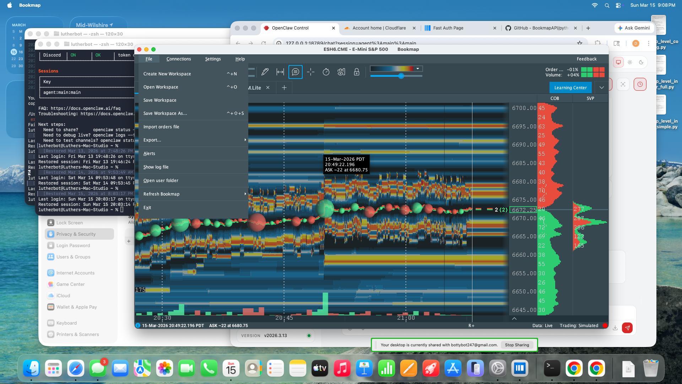Toggle the heatmap tooltip comment button
The width and height of the screenshot is (682, 384).
click(x=295, y=72)
